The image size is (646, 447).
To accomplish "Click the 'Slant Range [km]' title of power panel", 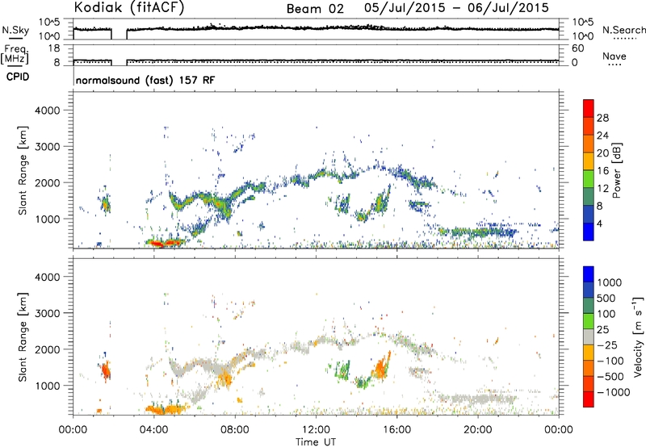I will (x=23, y=170).
